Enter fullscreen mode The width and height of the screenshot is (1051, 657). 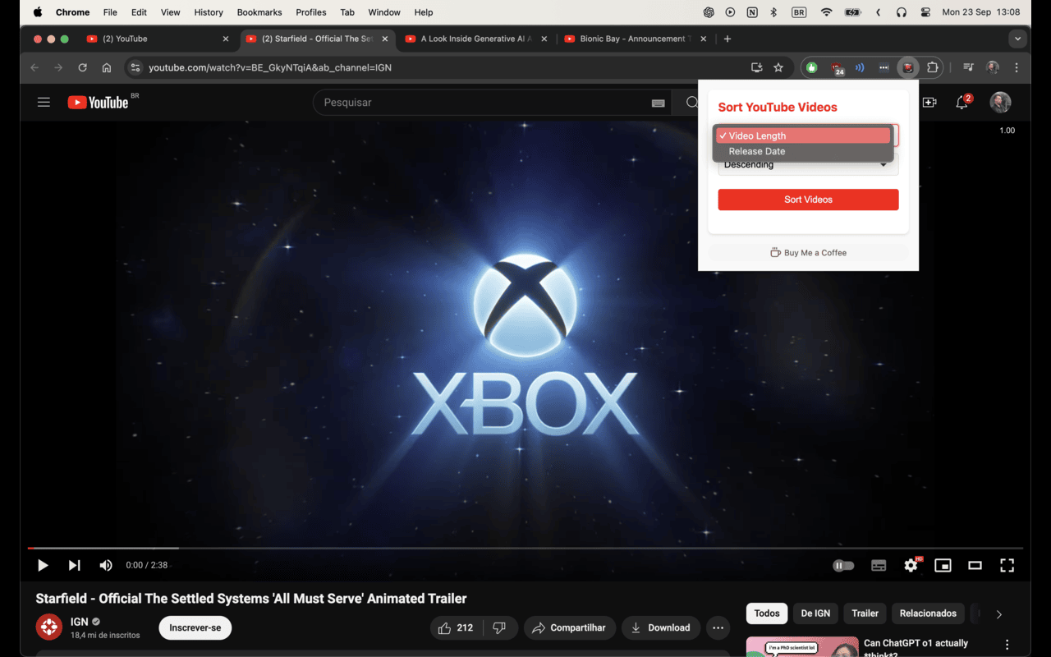tap(1007, 565)
